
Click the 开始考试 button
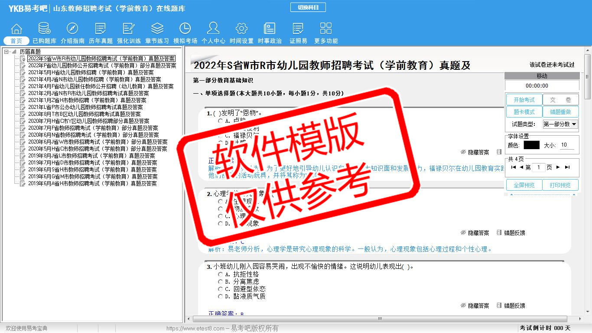pyautogui.click(x=524, y=100)
